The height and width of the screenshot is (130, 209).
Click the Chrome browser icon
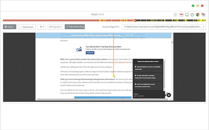pyautogui.click(x=198, y=15)
